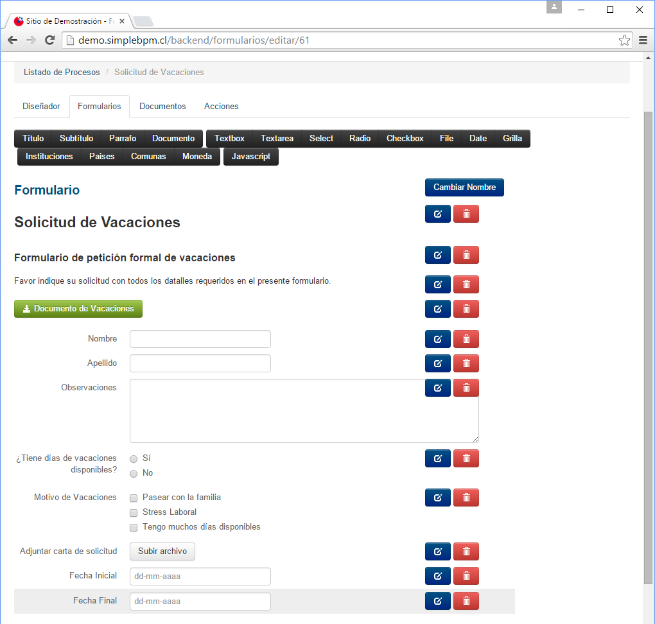The image size is (655, 624).
Task: Edit the Fecha Final field
Action: pos(438,601)
